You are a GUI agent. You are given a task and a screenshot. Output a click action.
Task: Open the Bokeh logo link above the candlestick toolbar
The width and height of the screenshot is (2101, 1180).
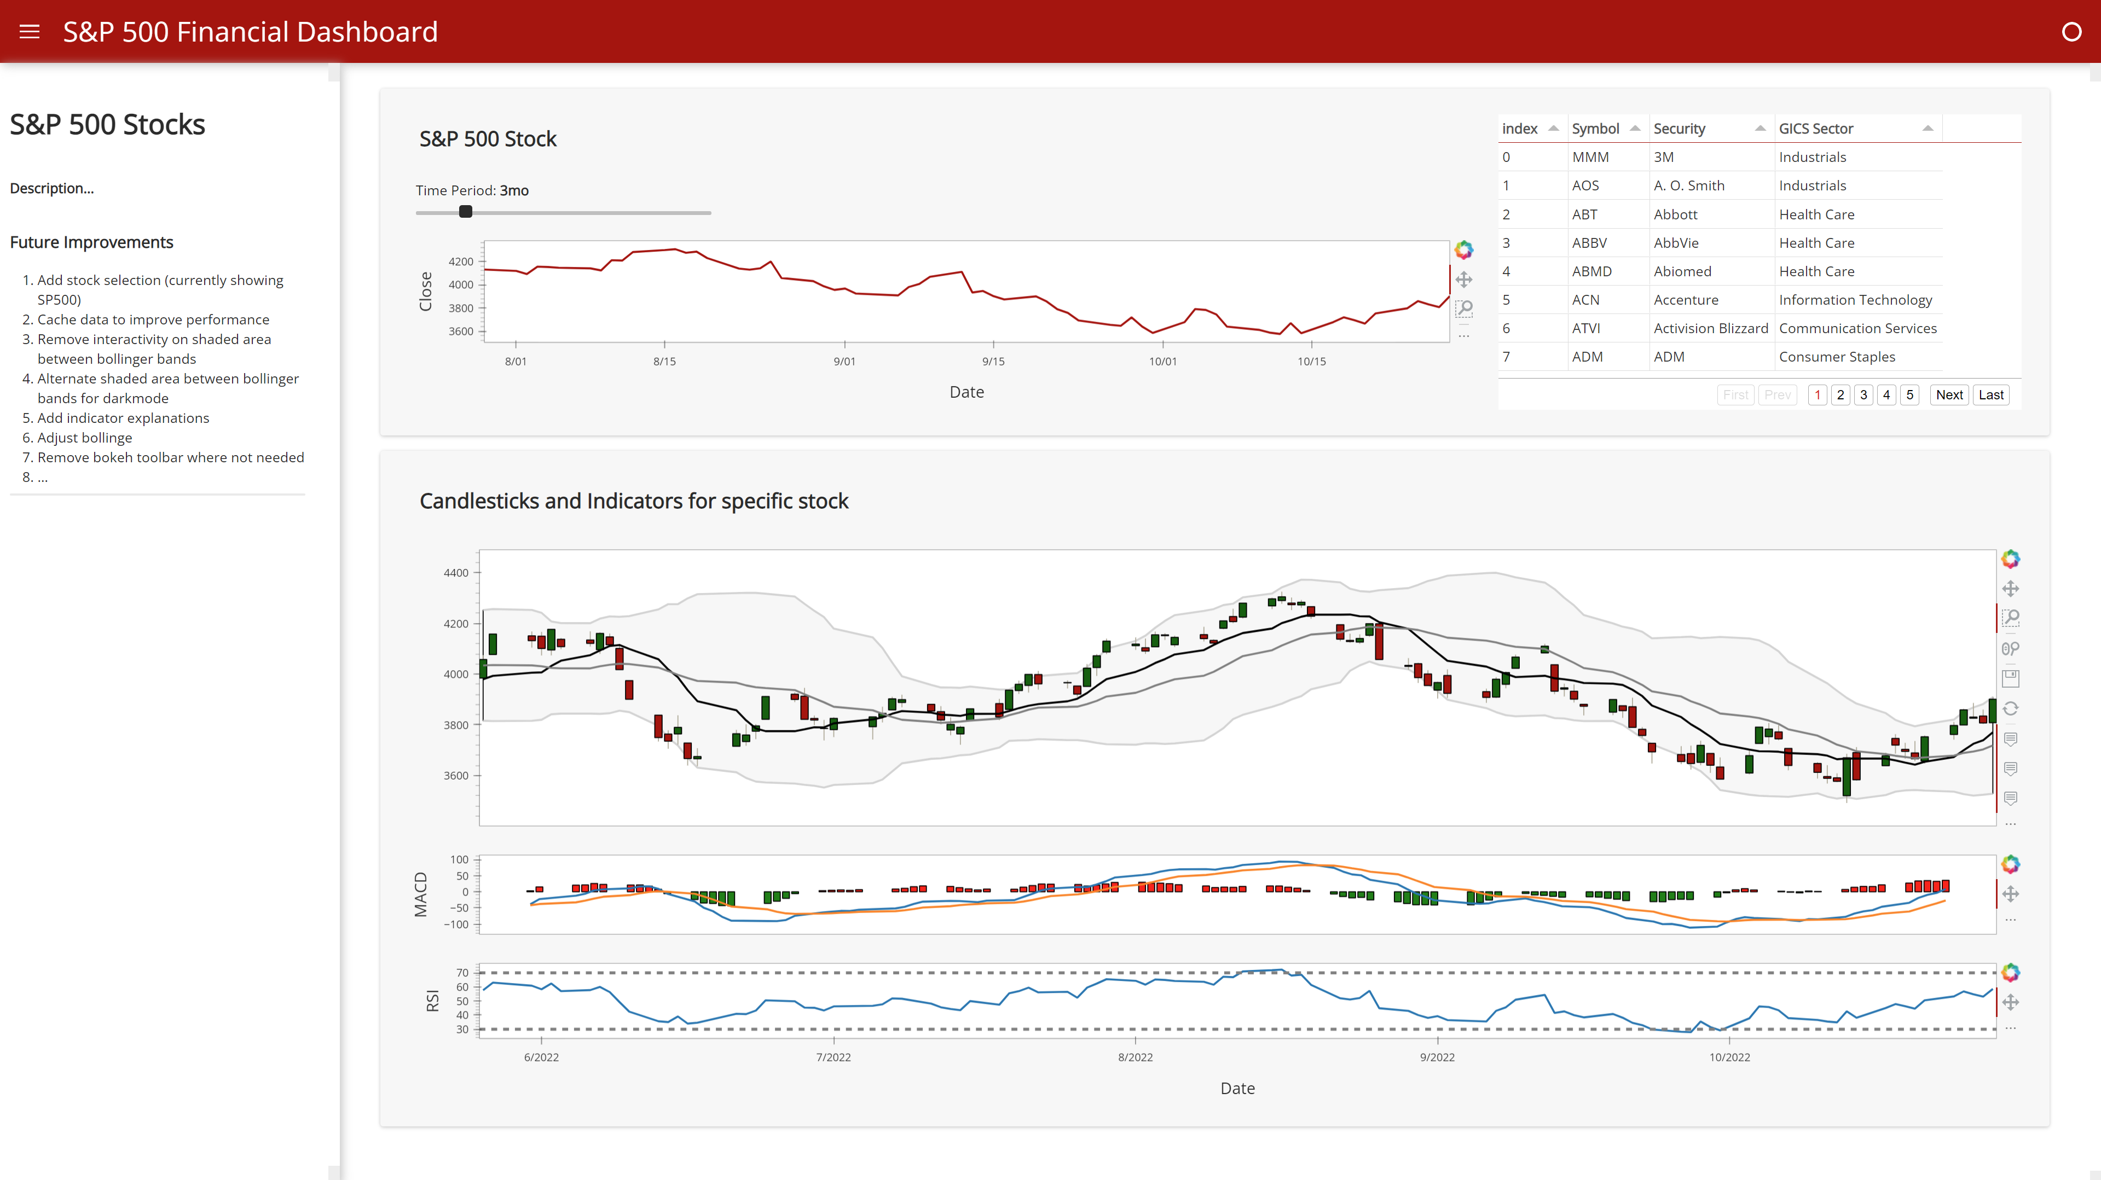(2011, 559)
